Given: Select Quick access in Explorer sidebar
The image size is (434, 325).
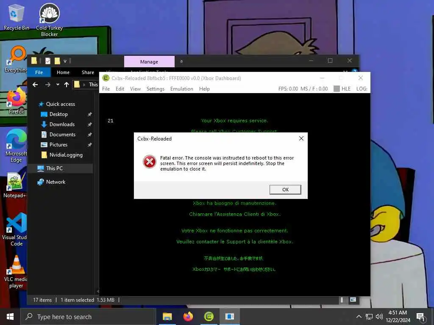Looking at the screenshot, I should coord(60,104).
